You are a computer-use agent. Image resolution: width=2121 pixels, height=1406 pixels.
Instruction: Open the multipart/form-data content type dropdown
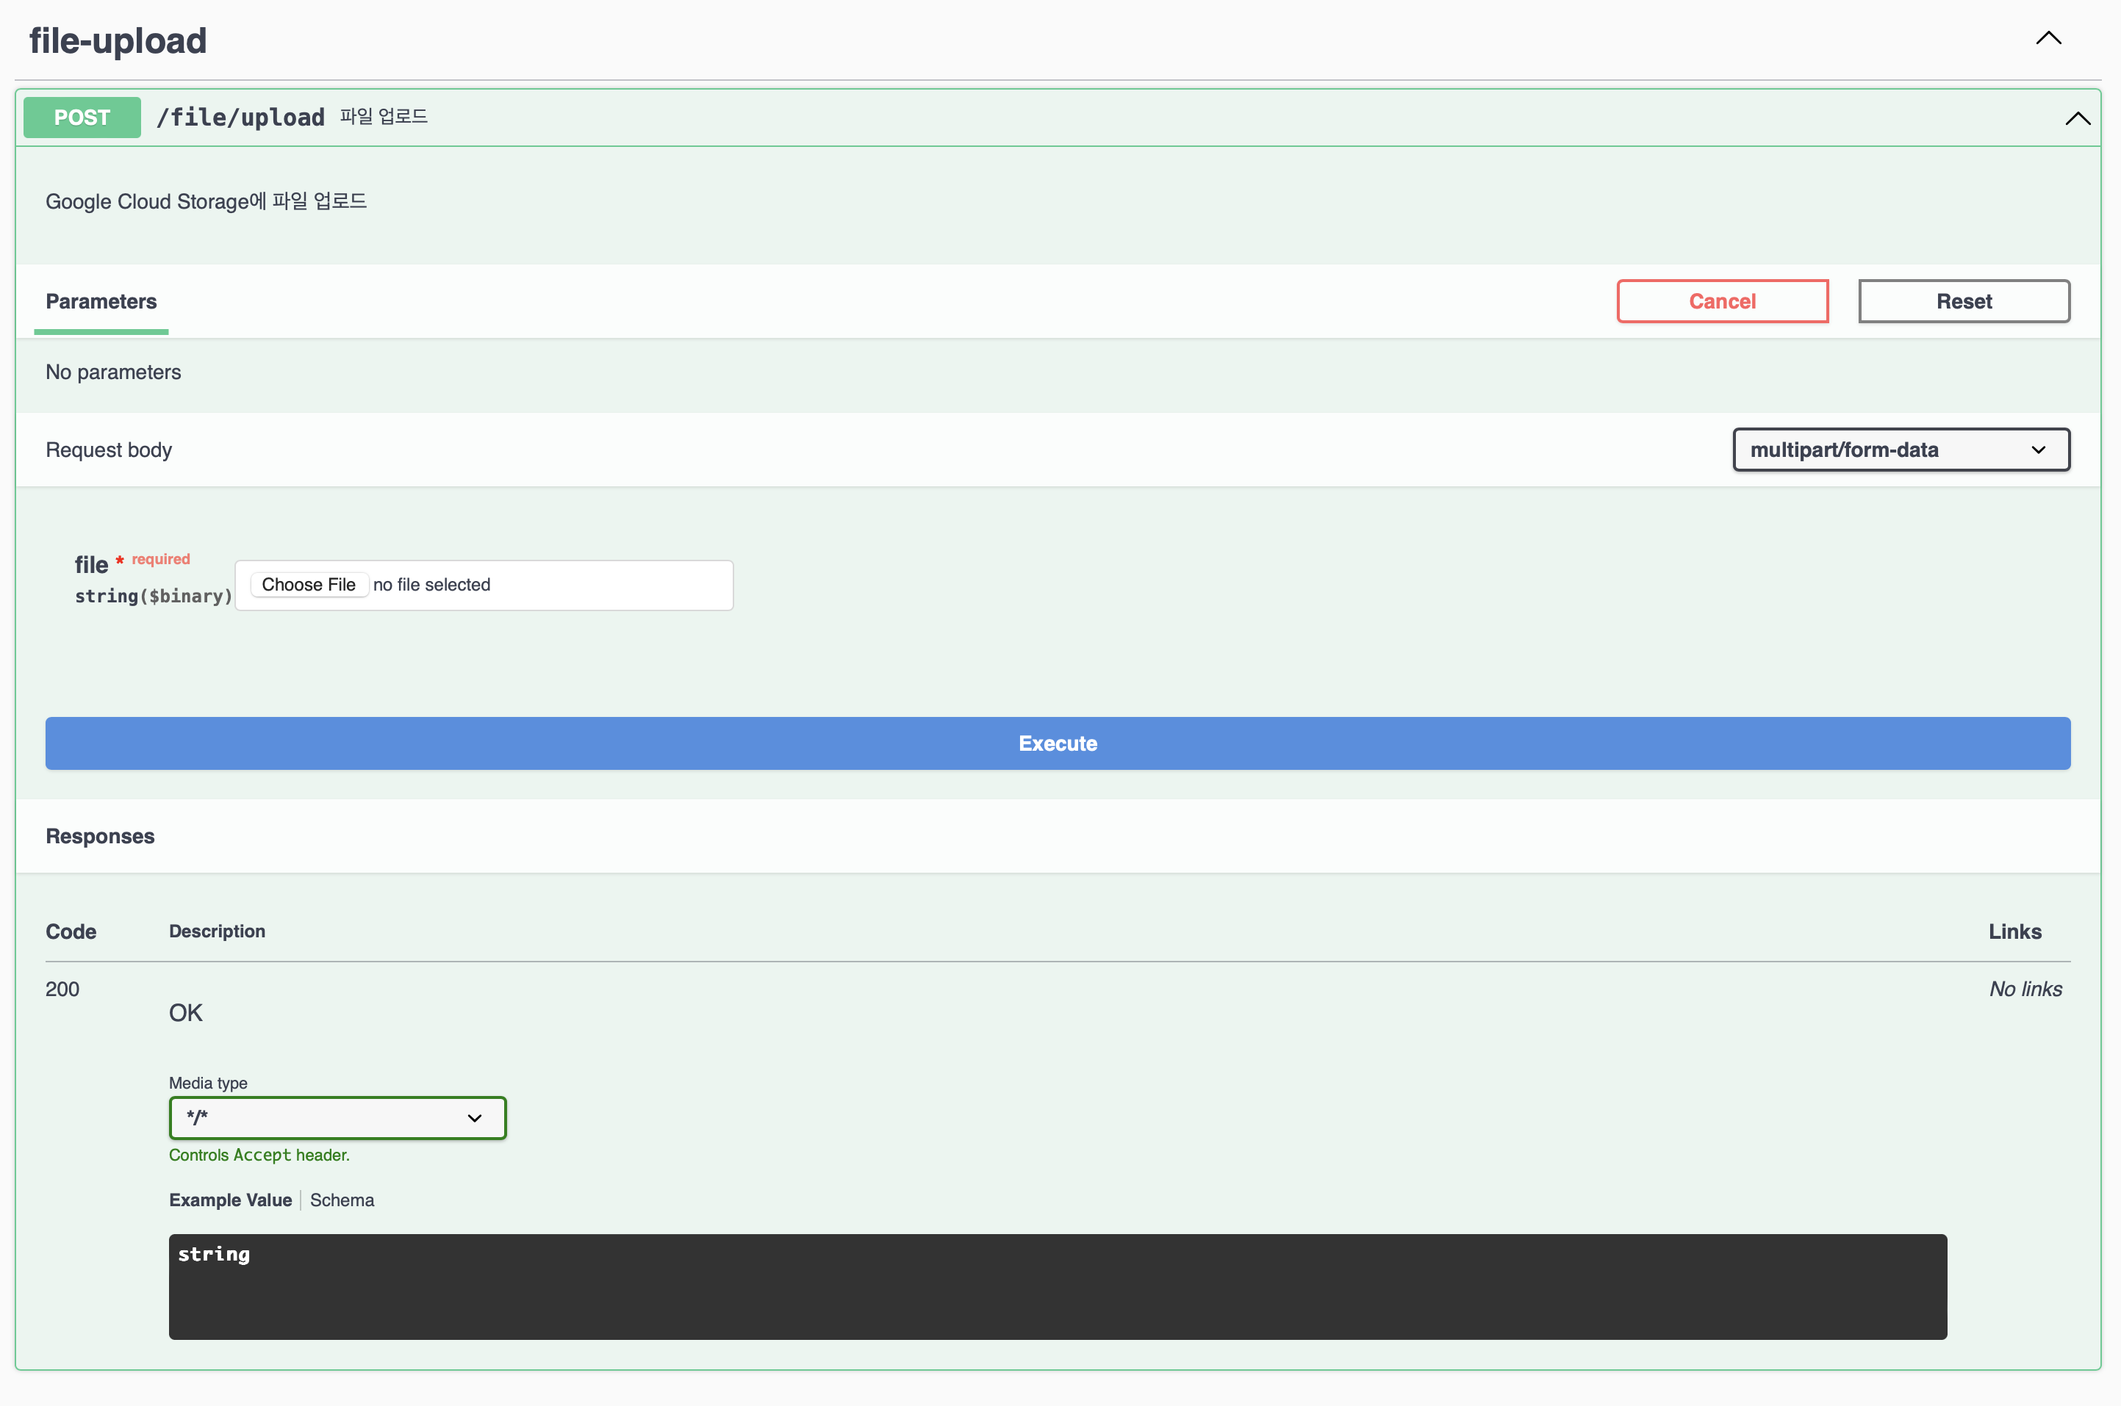point(1900,450)
